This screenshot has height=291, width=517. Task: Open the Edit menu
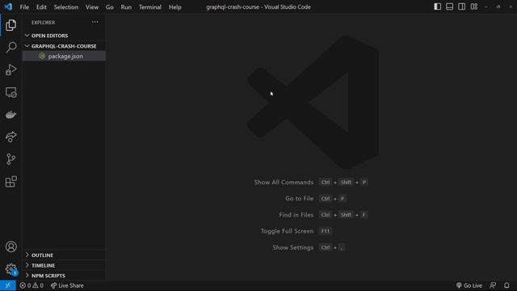41,7
